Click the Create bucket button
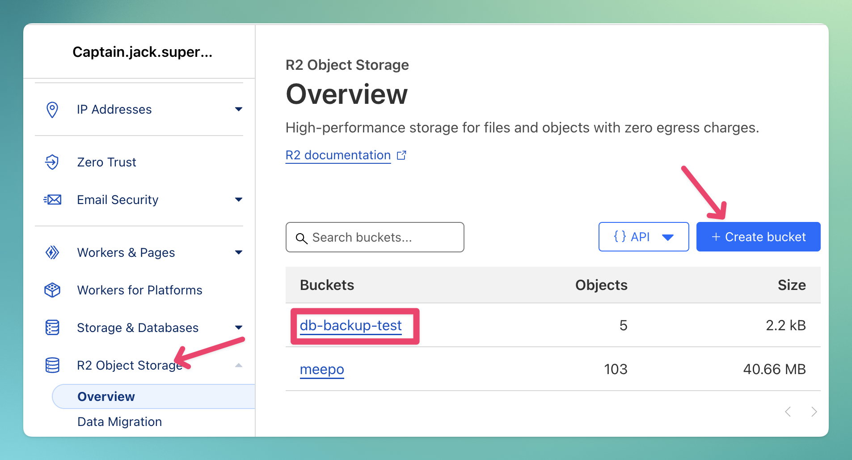852x460 pixels. [x=758, y=237]
